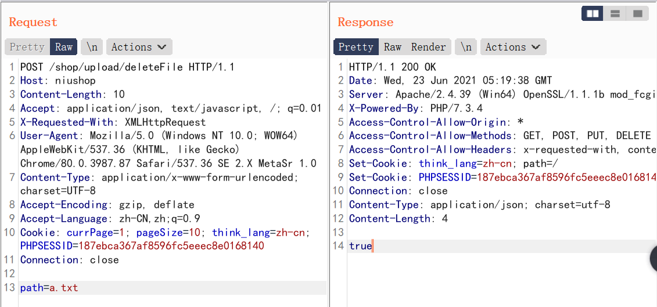Click the HTTP/1.1 200 OK status line

click(392, 67)
